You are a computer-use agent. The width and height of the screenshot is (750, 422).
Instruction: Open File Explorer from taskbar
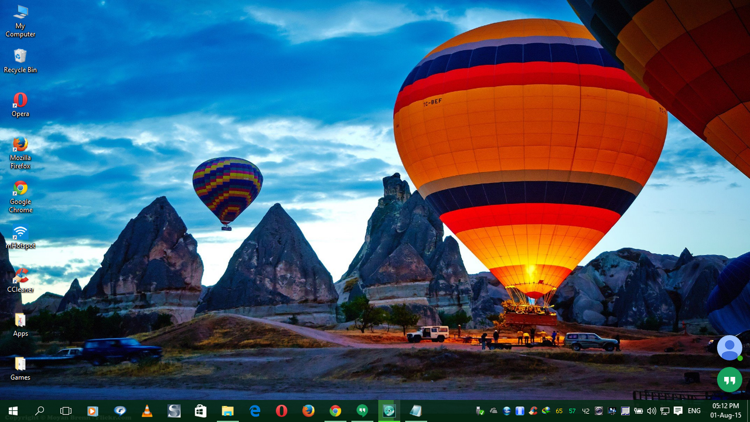(228, 411)
